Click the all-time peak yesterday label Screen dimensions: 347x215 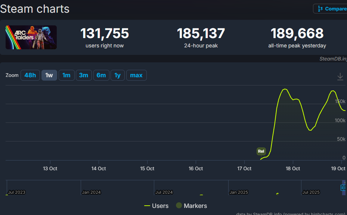pos(297,46)
